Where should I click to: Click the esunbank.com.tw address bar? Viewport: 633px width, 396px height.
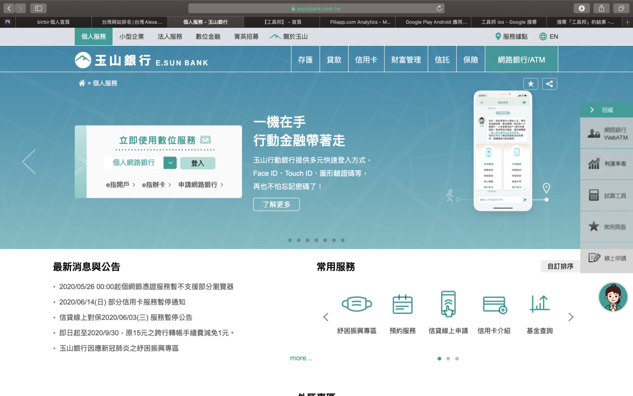point(316,8)
